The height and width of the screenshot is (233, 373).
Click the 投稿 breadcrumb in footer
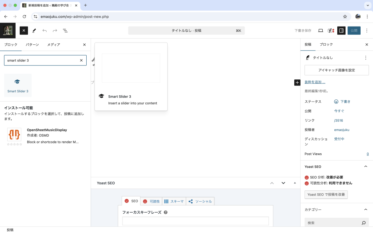point(10,230)
